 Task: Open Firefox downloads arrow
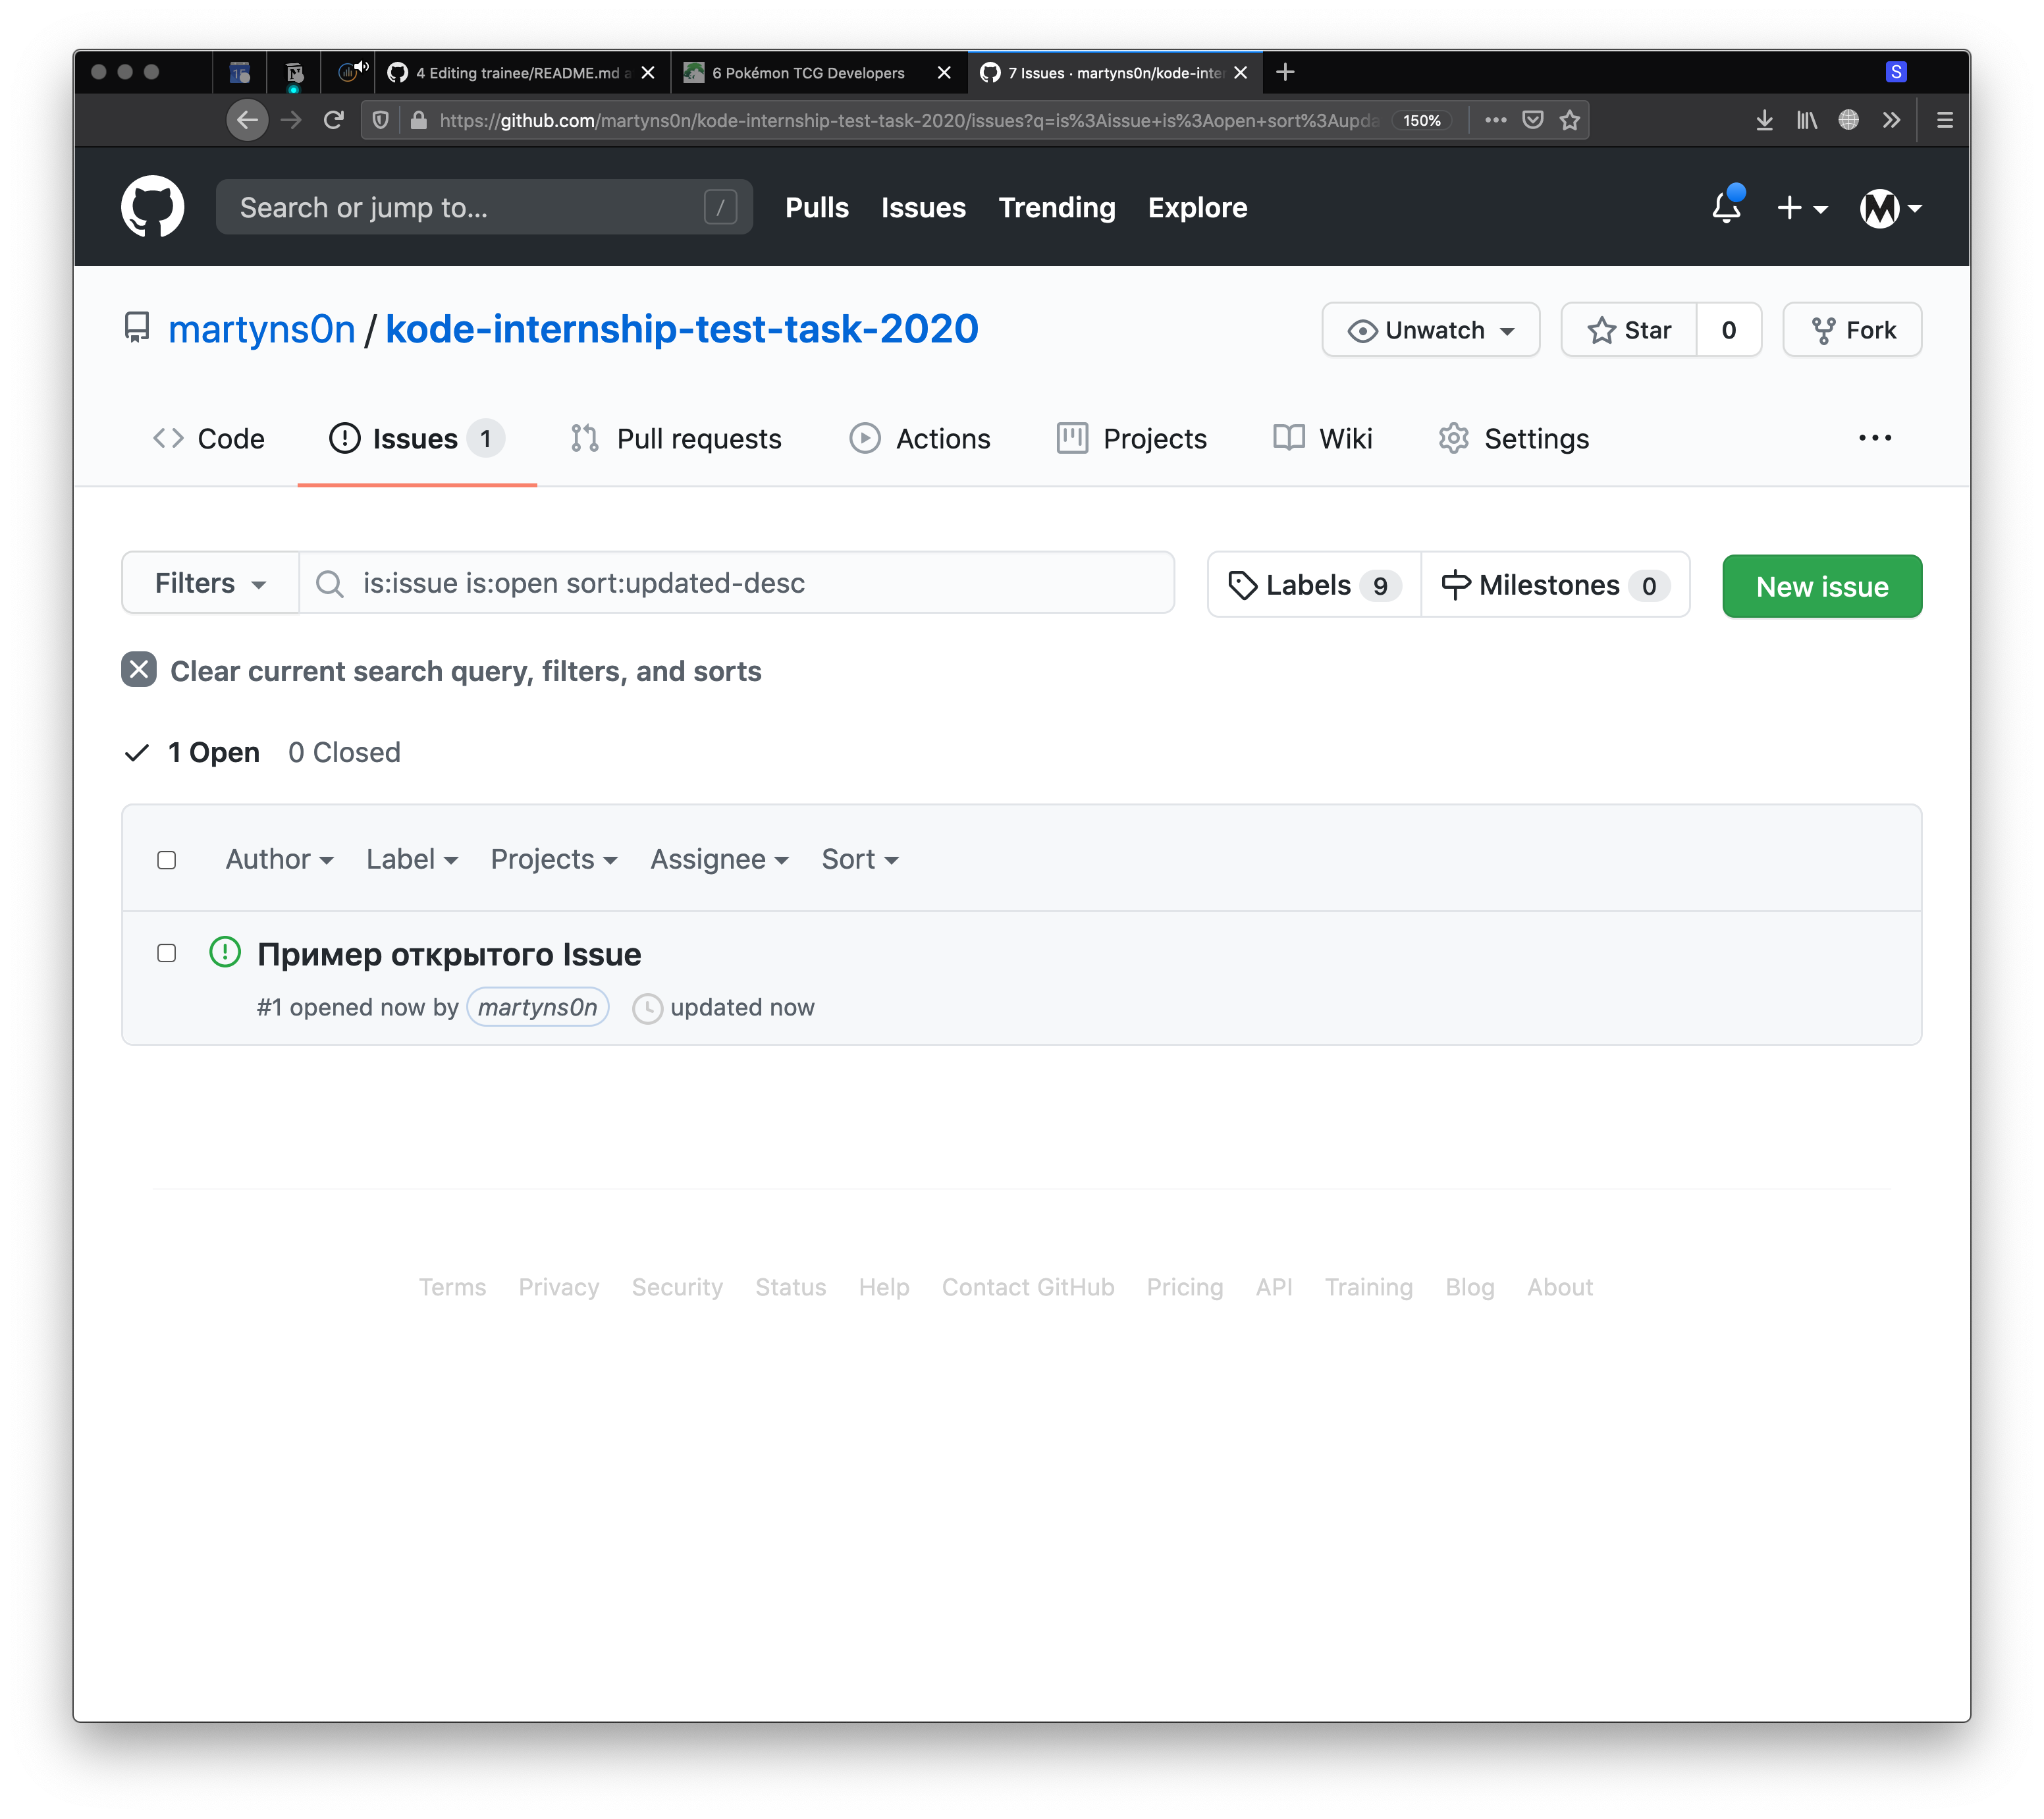tap(1764, 120)
